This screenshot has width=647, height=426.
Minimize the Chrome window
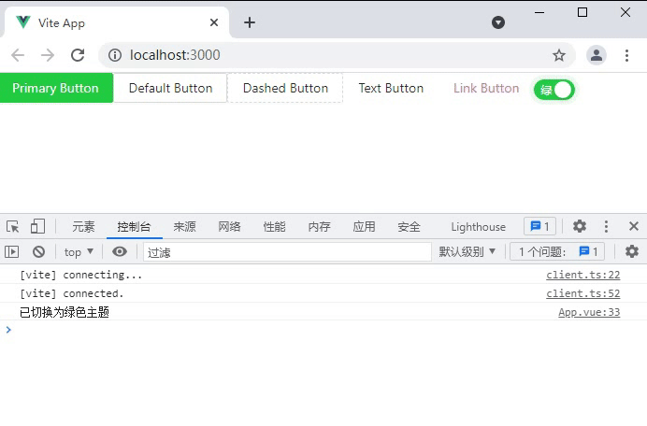click(539, 12)
